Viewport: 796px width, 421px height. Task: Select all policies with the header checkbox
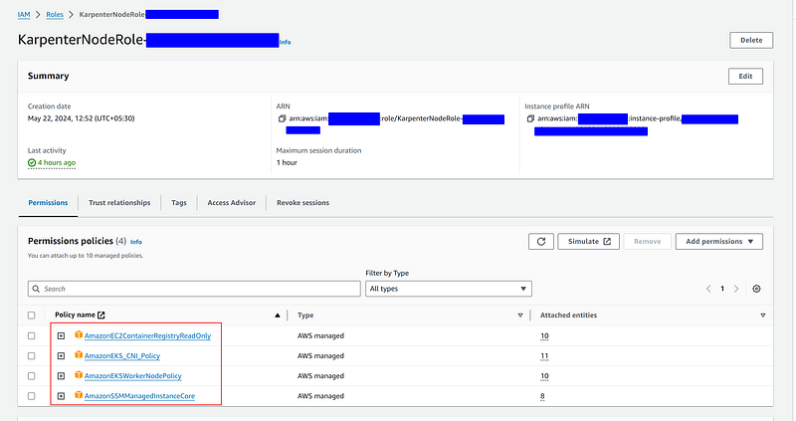pos(32,316)
